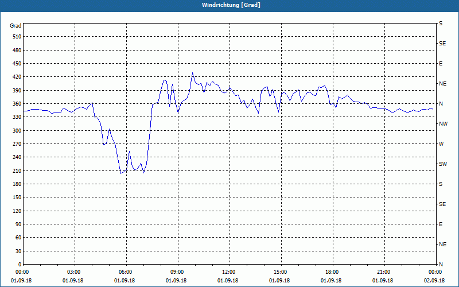Click the 09:00 time label
Screen dimensions: 459x287
point(178,272)
